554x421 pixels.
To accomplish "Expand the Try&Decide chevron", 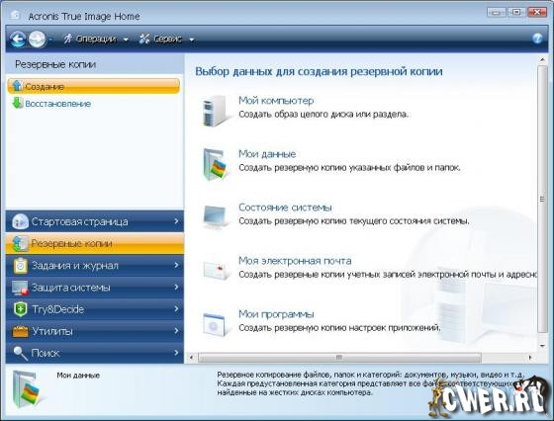I will click(177, 308).
